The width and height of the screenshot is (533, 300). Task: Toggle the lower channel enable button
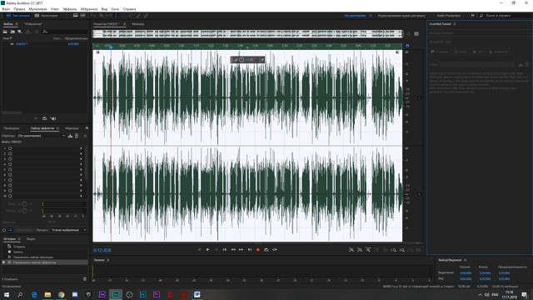pos(419,194)
